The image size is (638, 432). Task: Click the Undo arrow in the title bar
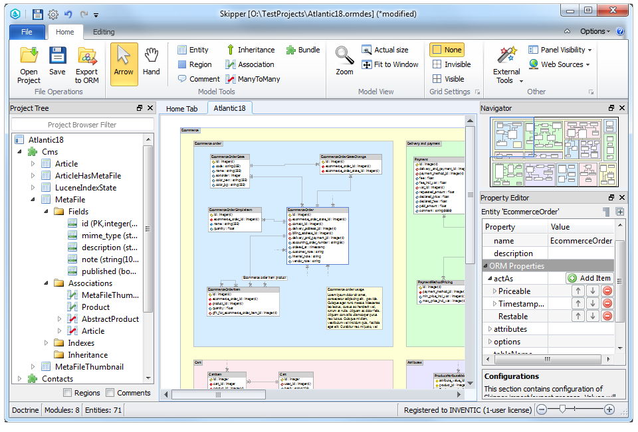(68, 15)
